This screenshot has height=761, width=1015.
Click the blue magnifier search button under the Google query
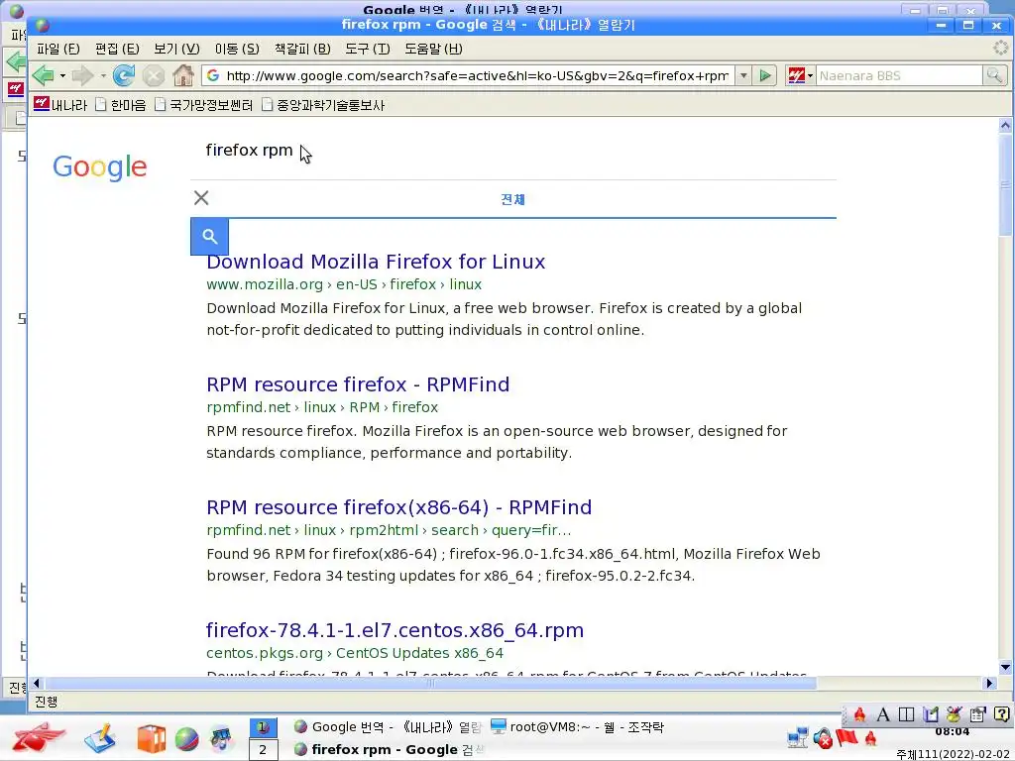click(209, 236)
